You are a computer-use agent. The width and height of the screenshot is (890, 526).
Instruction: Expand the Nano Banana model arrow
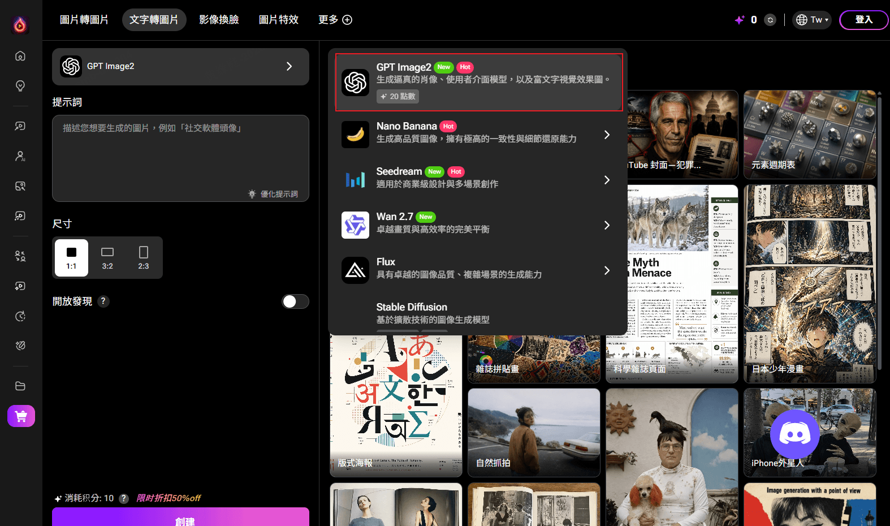(x=607, y=135)
